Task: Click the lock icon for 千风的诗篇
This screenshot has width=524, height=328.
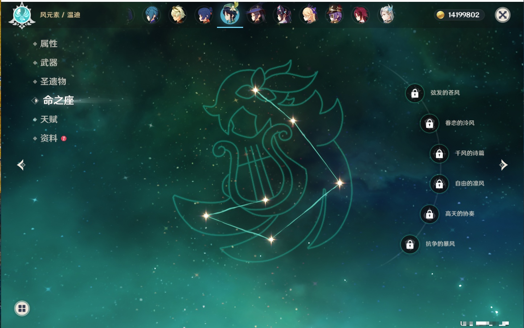Action: (x=439, y=154)
